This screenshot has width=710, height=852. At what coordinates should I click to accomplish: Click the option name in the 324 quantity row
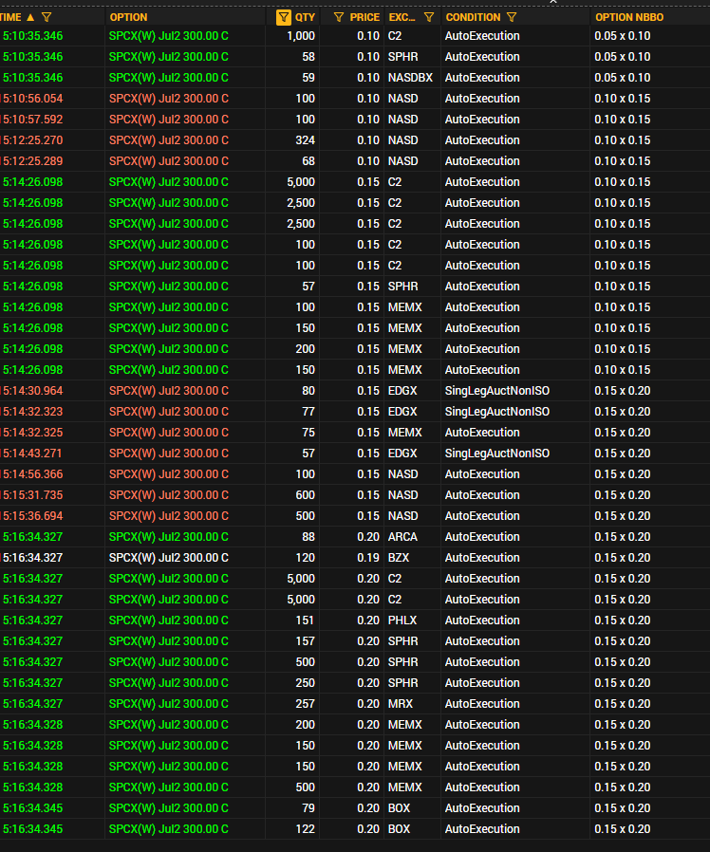(169, 140)
